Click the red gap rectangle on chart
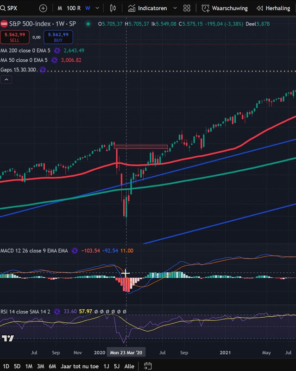The height and width of the screenshot is (371, 296). click(141, 147)
